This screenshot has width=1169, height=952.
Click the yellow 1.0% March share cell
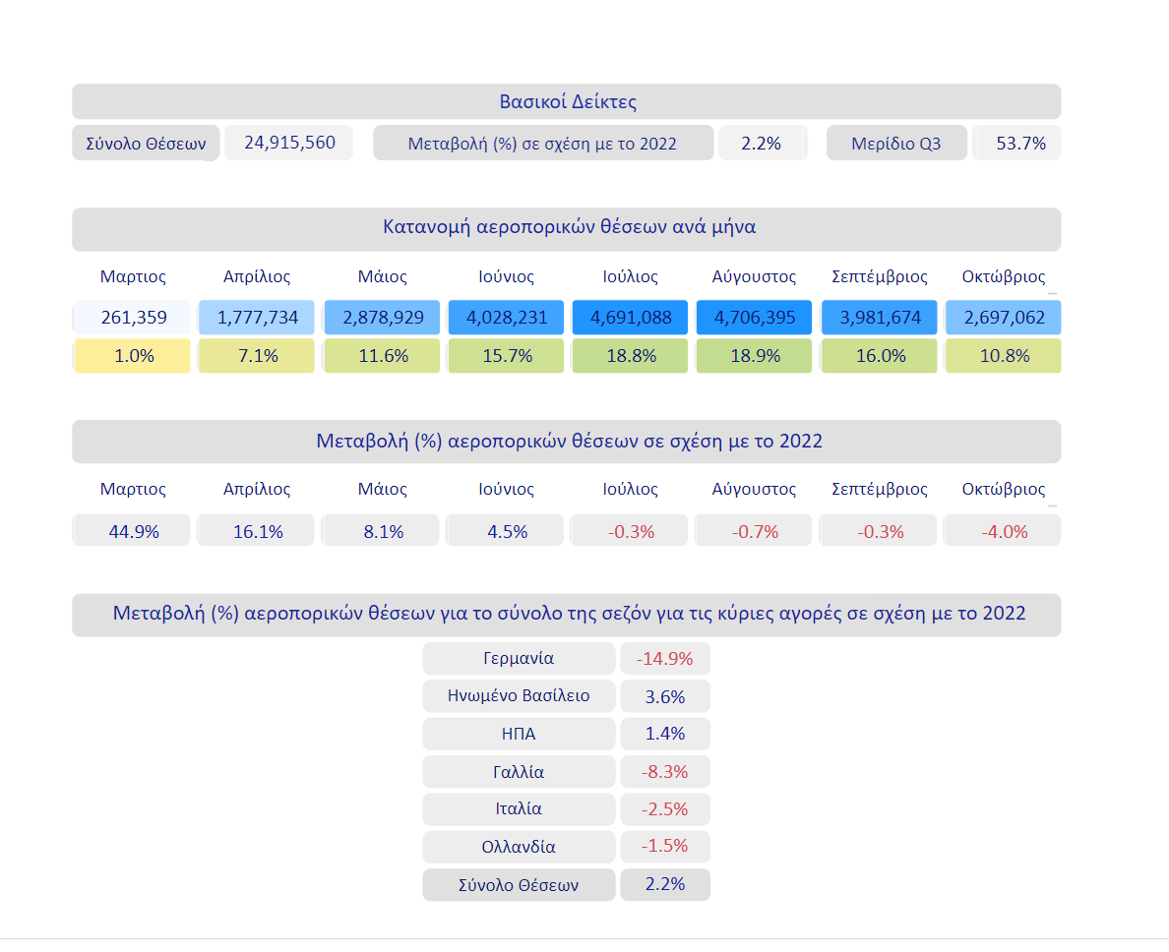(133, 356)
